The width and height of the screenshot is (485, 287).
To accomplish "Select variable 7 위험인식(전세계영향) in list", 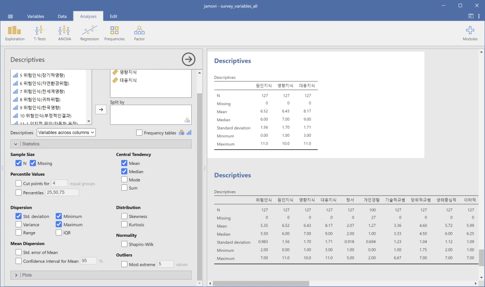I will point(42,91).
